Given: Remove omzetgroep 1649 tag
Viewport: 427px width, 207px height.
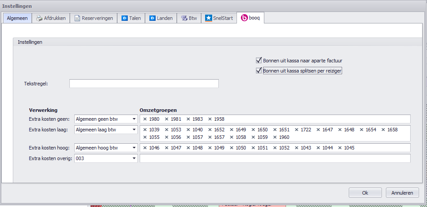Looking at the screenshot, I should [x=232, y=130].
